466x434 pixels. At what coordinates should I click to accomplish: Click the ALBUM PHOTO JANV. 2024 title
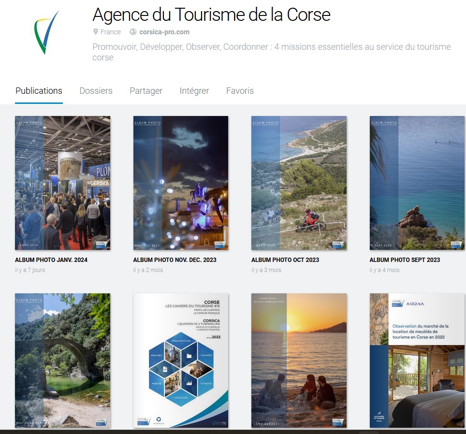click(51, 260)
